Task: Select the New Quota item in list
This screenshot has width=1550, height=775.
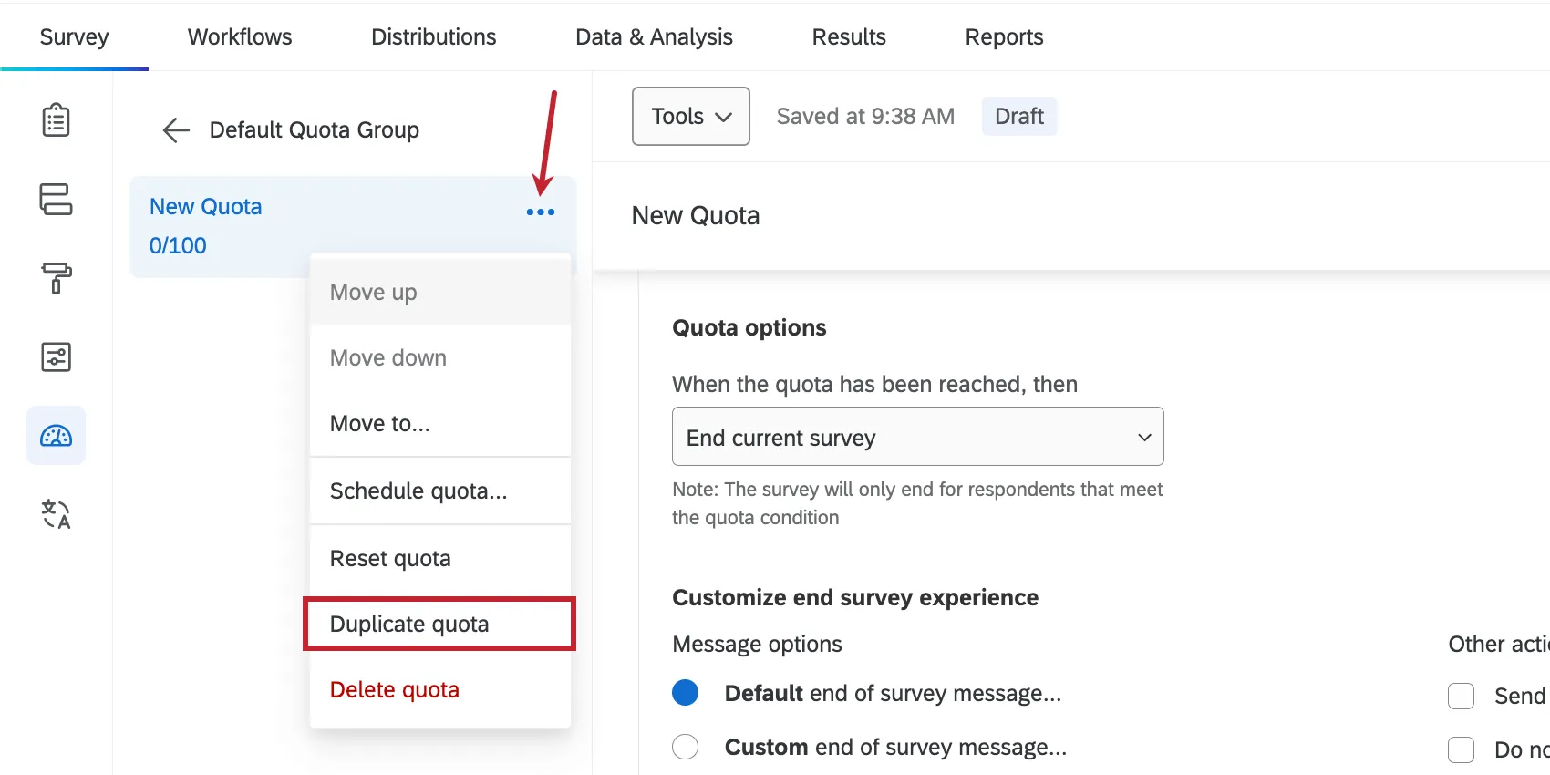Action: click(x=206, y=207)
